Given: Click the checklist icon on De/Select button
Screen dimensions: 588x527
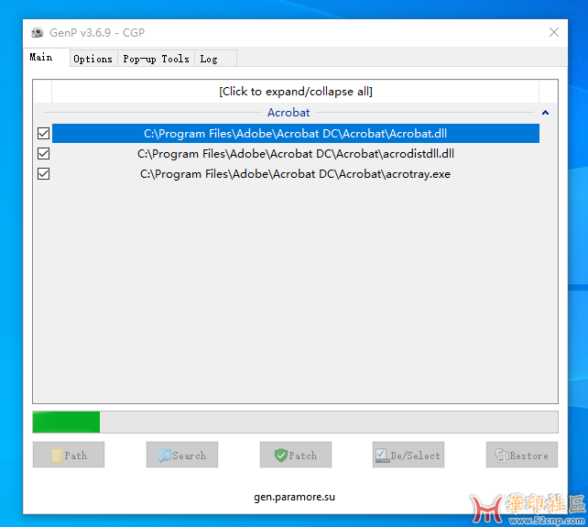Looking at the screenshot, I should coord(383,456).
